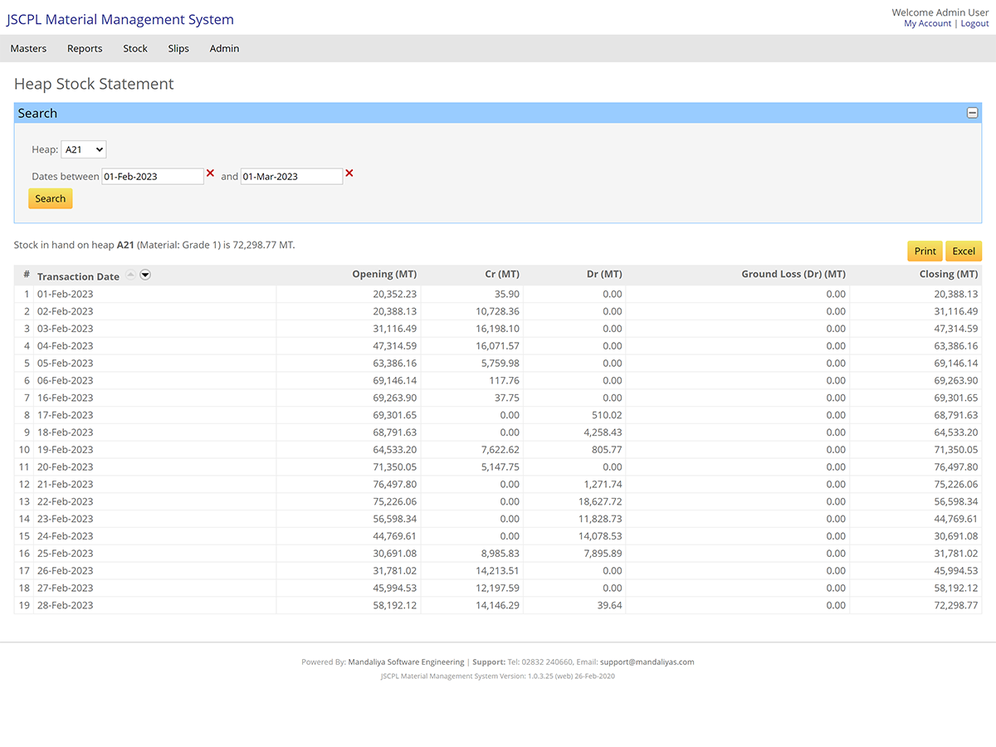Export the statement using the Excel button
Screen dimensions: 996x747
pyautogui.click(x=964, y=251)
